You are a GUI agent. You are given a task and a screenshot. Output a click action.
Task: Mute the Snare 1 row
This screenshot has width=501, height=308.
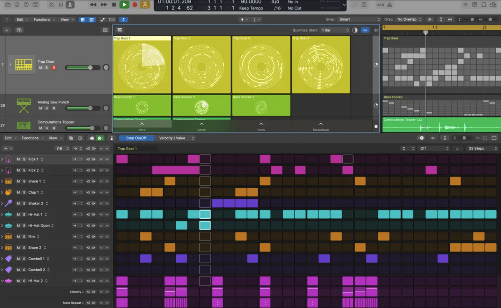pos(18,182)
